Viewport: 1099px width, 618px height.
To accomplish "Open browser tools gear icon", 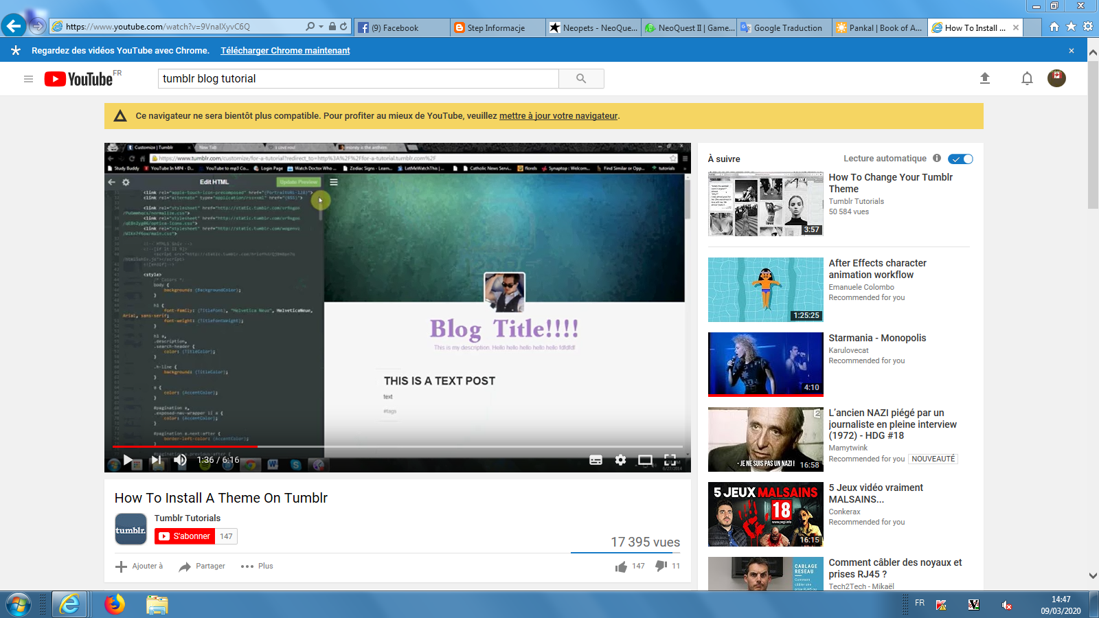I will (x=1088, y=27).
